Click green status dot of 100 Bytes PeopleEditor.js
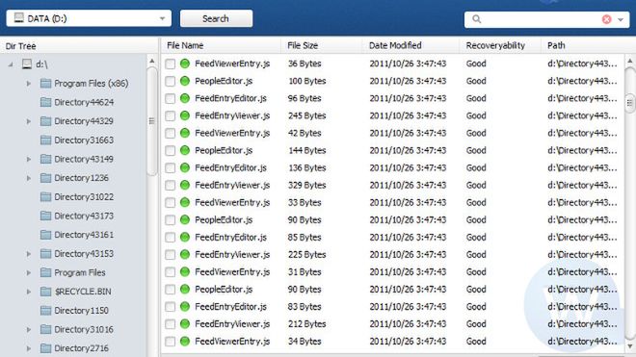Viewport: 636px width, 357px height. (185, 81)
